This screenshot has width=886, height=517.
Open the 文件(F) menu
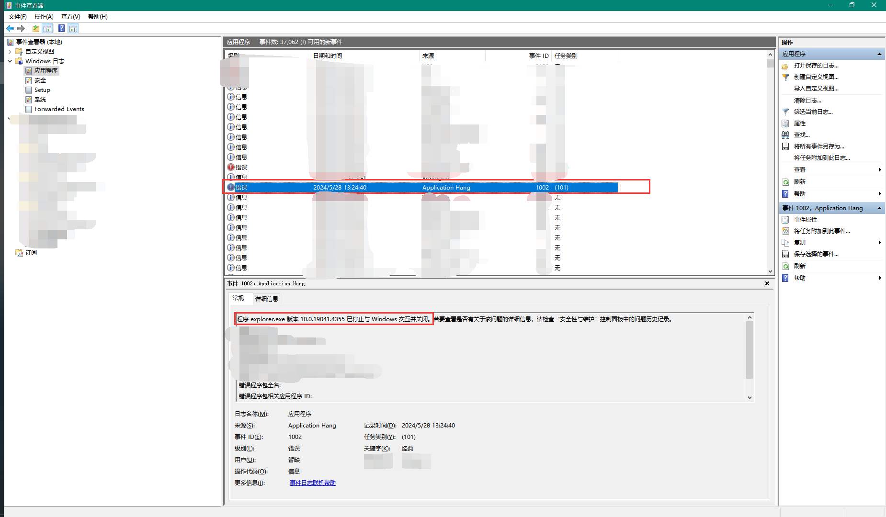click(x=18, y=17)
